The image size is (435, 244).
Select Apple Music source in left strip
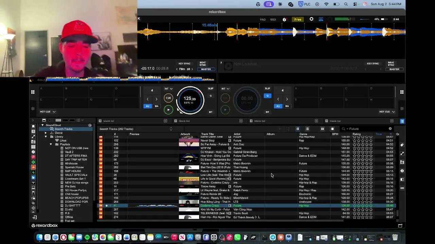[33, 157]
